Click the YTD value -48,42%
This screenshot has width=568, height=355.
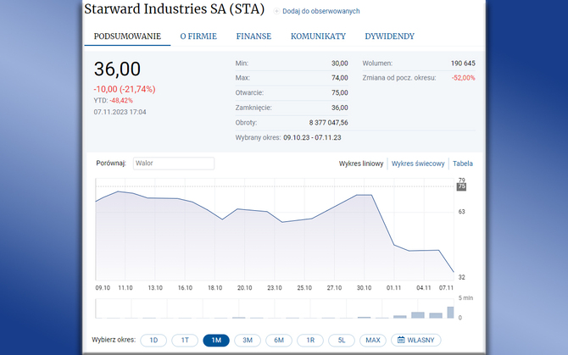pos(121,100)
